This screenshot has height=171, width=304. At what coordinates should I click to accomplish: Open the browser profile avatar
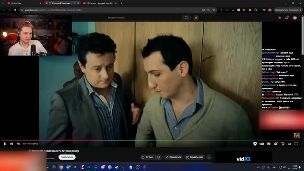tap(270, 10)
